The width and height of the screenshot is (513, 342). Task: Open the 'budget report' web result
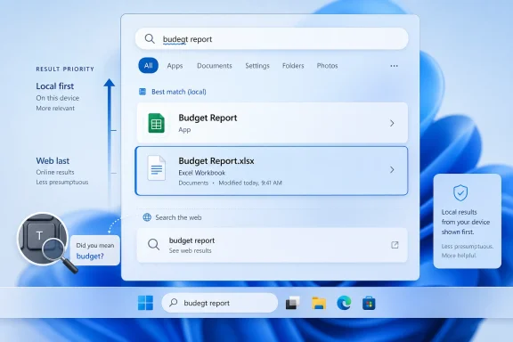point(272,245)
